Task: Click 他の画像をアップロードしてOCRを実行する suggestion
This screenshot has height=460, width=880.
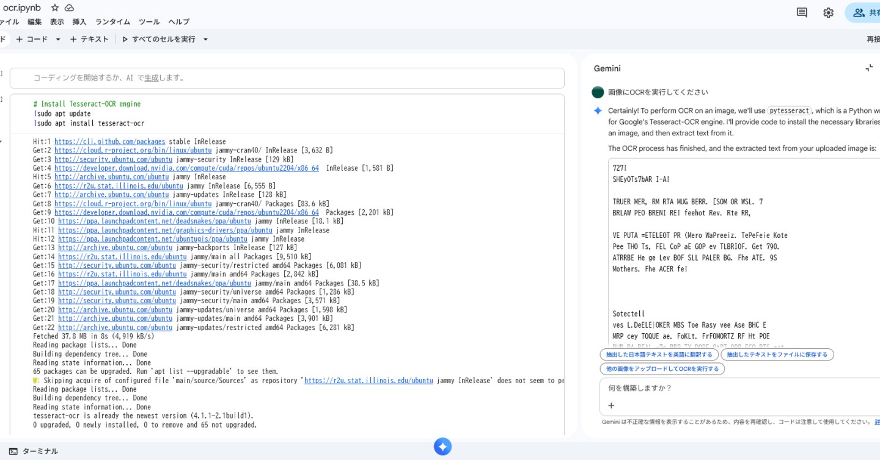Action: coord(662,369)
